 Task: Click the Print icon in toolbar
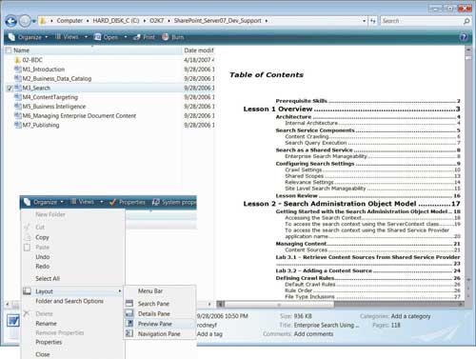point(137,37)
